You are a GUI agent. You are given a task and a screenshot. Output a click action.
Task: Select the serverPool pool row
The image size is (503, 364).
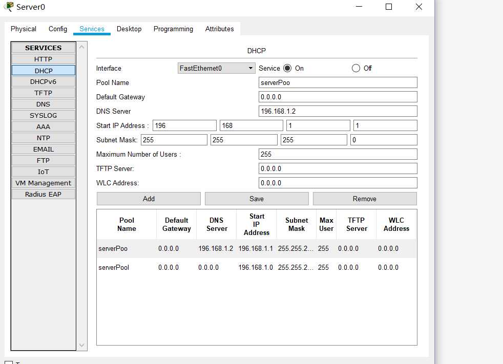click(257, 267)
